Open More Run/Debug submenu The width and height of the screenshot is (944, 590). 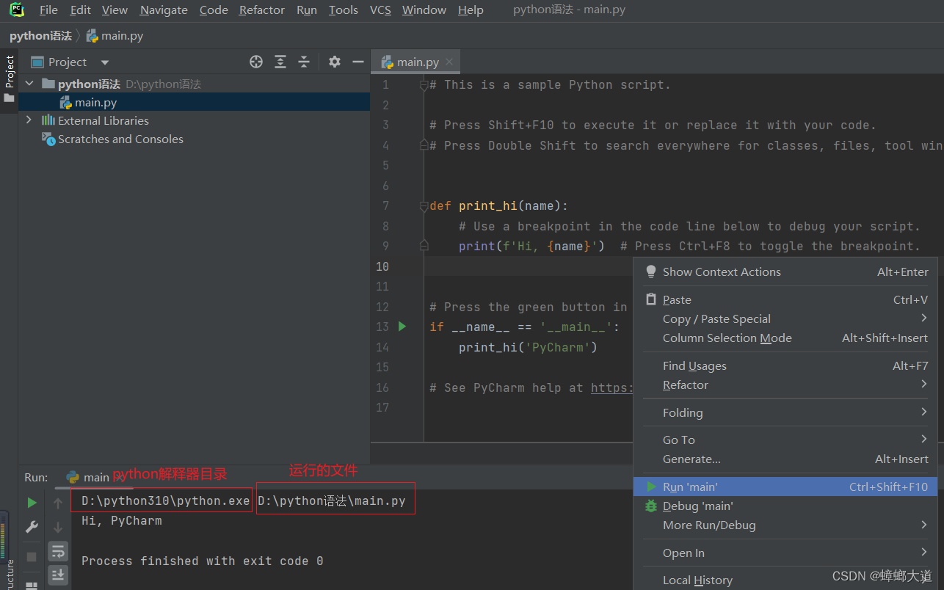tap(785, 525)
